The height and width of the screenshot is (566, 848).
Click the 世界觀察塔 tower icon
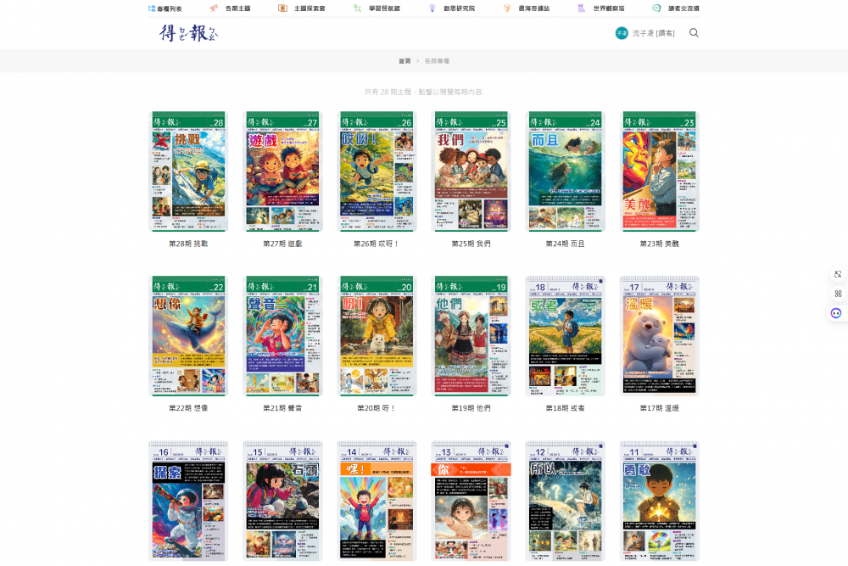pyautogui.click(x=581, y=8)
